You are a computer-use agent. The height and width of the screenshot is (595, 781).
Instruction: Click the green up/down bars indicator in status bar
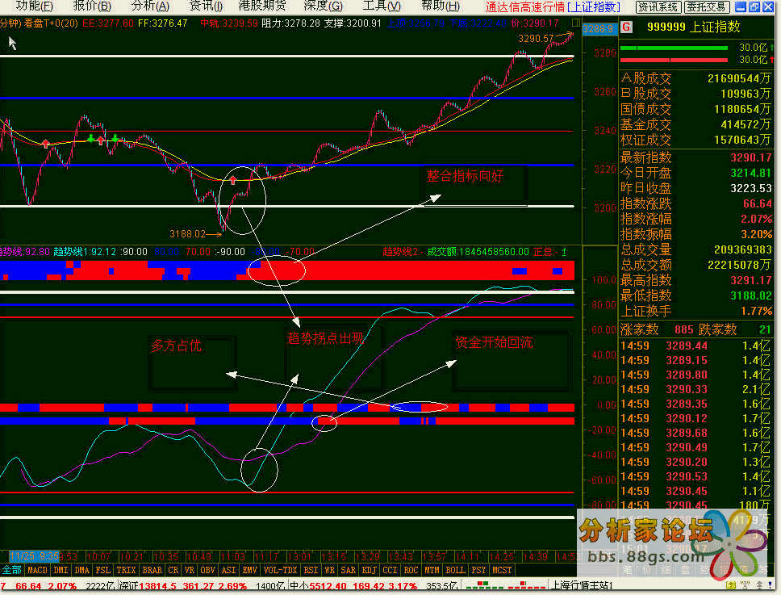(x=483, y=587)
